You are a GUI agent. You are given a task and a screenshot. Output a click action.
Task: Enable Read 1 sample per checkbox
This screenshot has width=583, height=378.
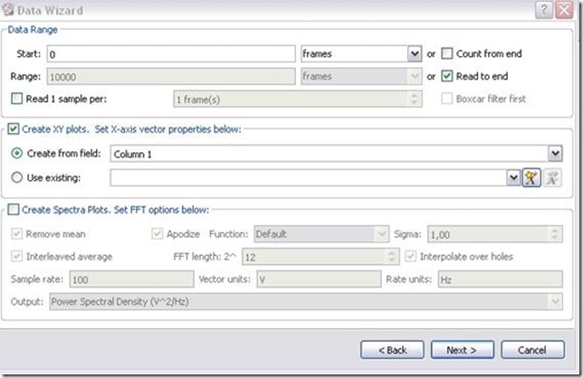pyautogui.click(x=14, y=99)
